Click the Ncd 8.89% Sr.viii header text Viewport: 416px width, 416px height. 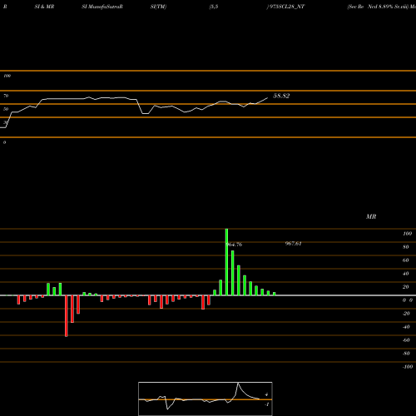pos(389,7)
